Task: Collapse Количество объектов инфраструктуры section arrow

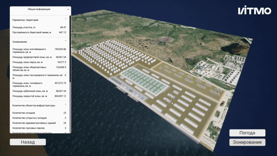Action: pos(65,105)
